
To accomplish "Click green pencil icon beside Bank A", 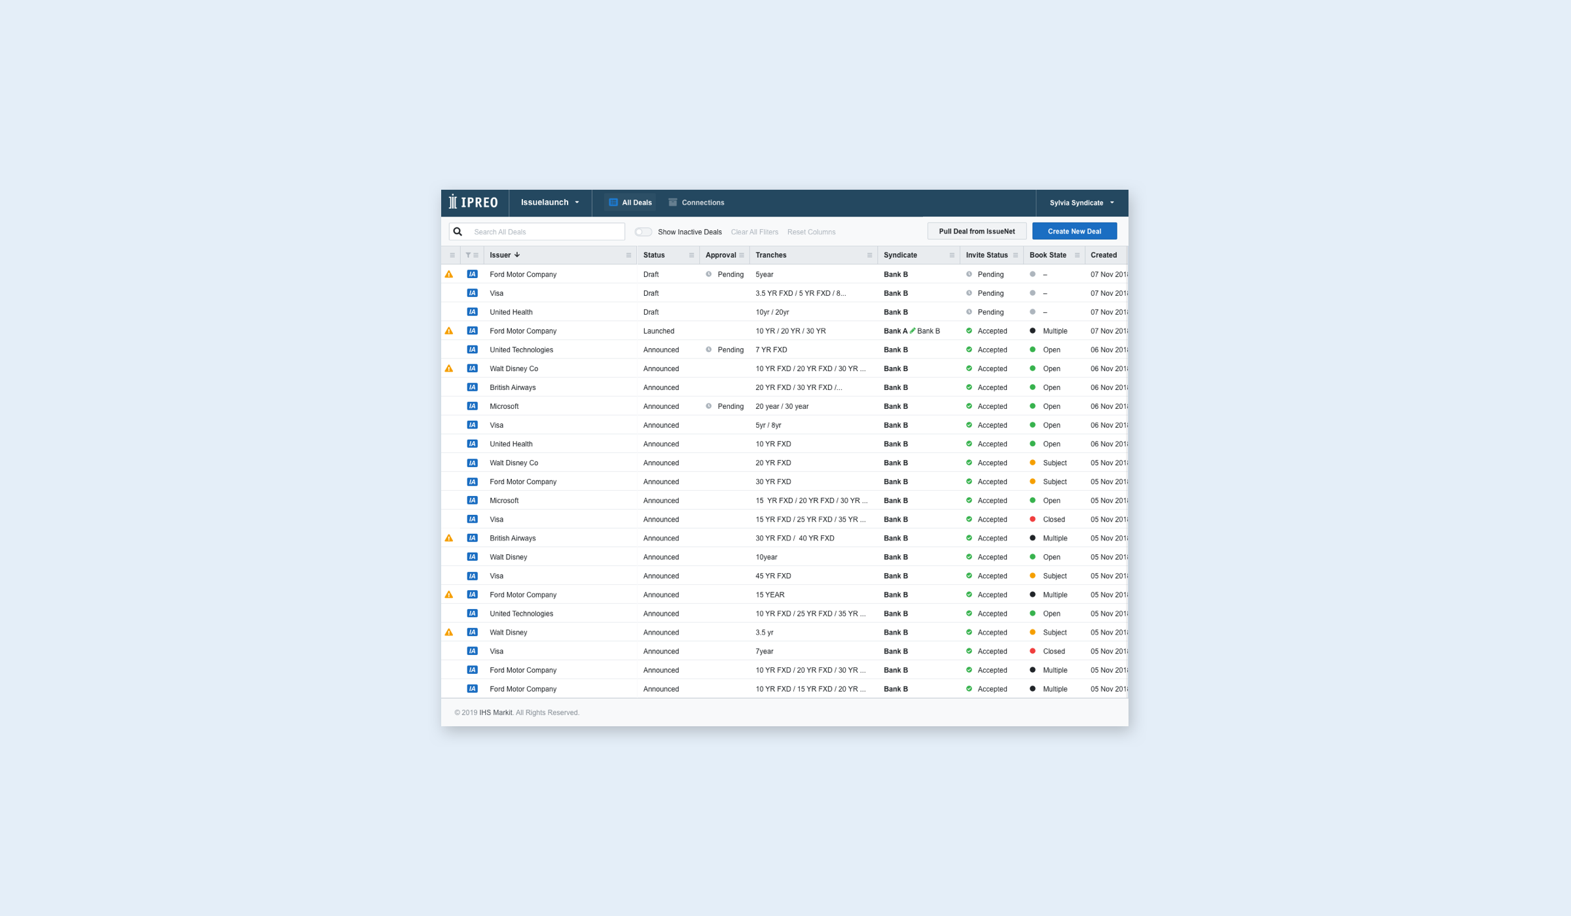I will pos(912,330).
